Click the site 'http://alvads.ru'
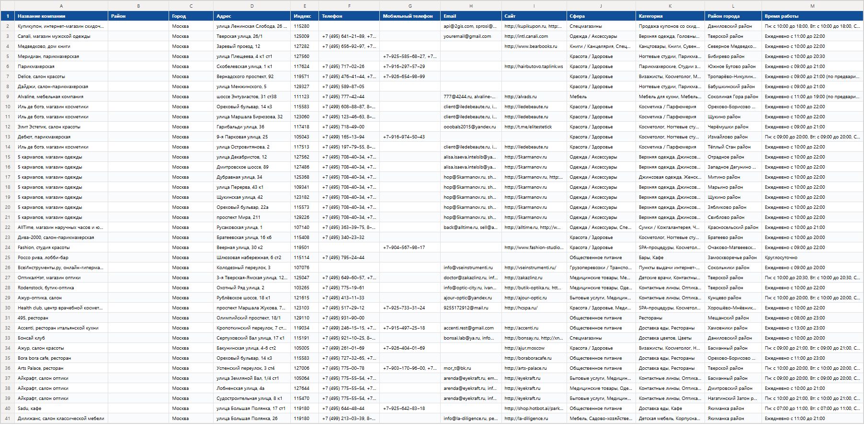 click(x=534, y=97)
